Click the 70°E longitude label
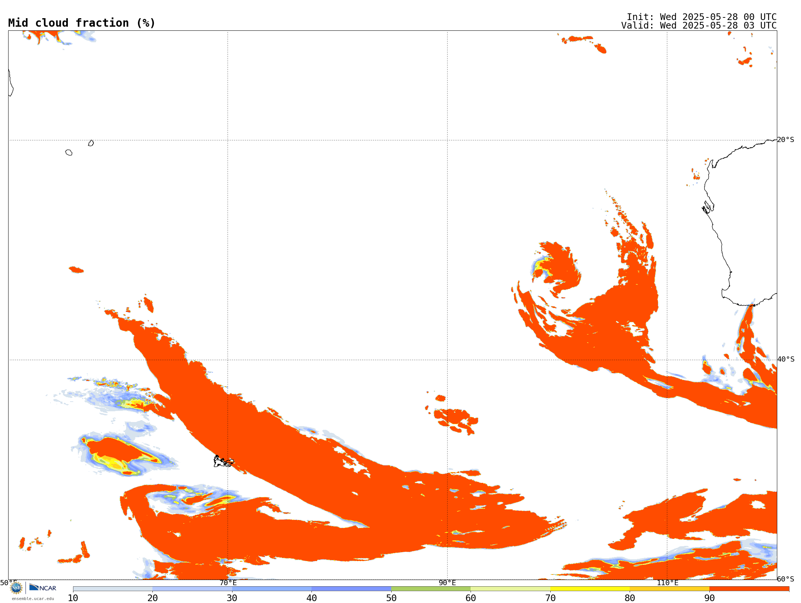Screen dimensions: 801x603 228,583
